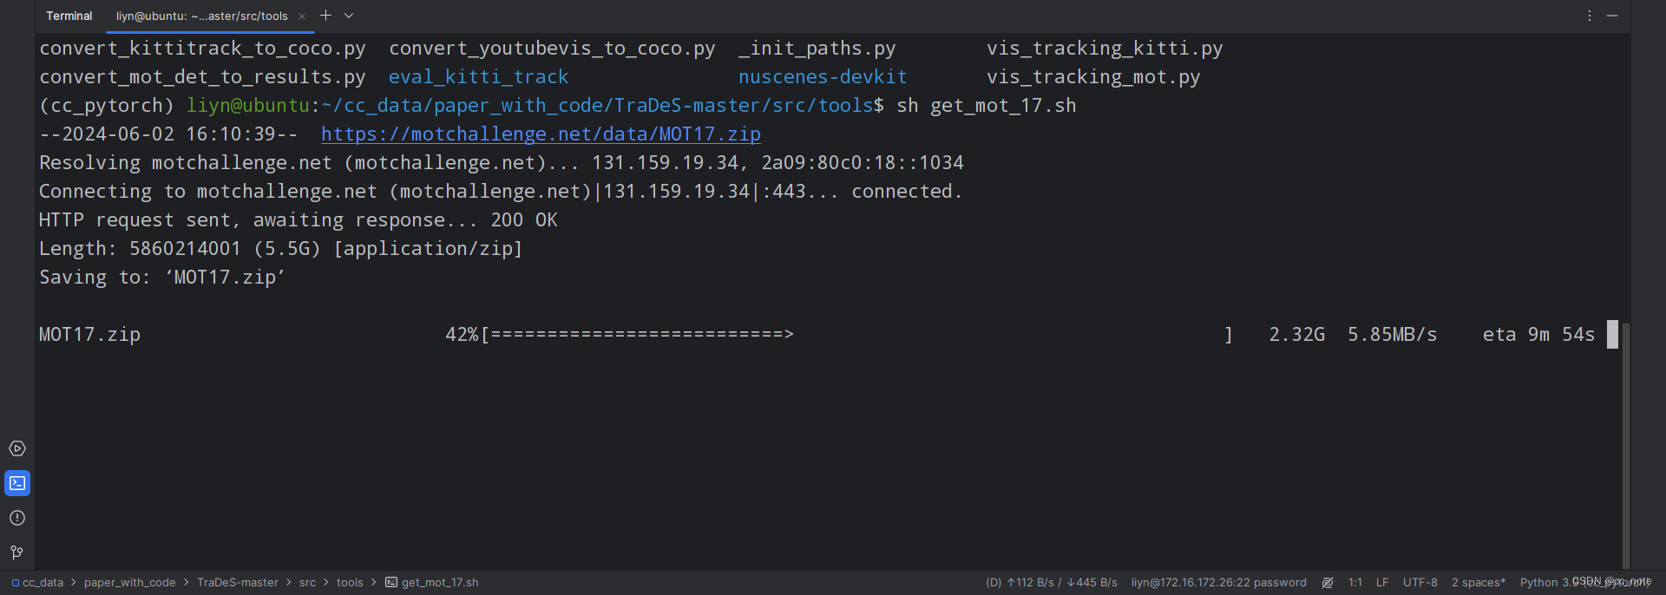1666x595 pixels.
Task: Open the UTF-8 encoding selector
Action: [1420, 582]
